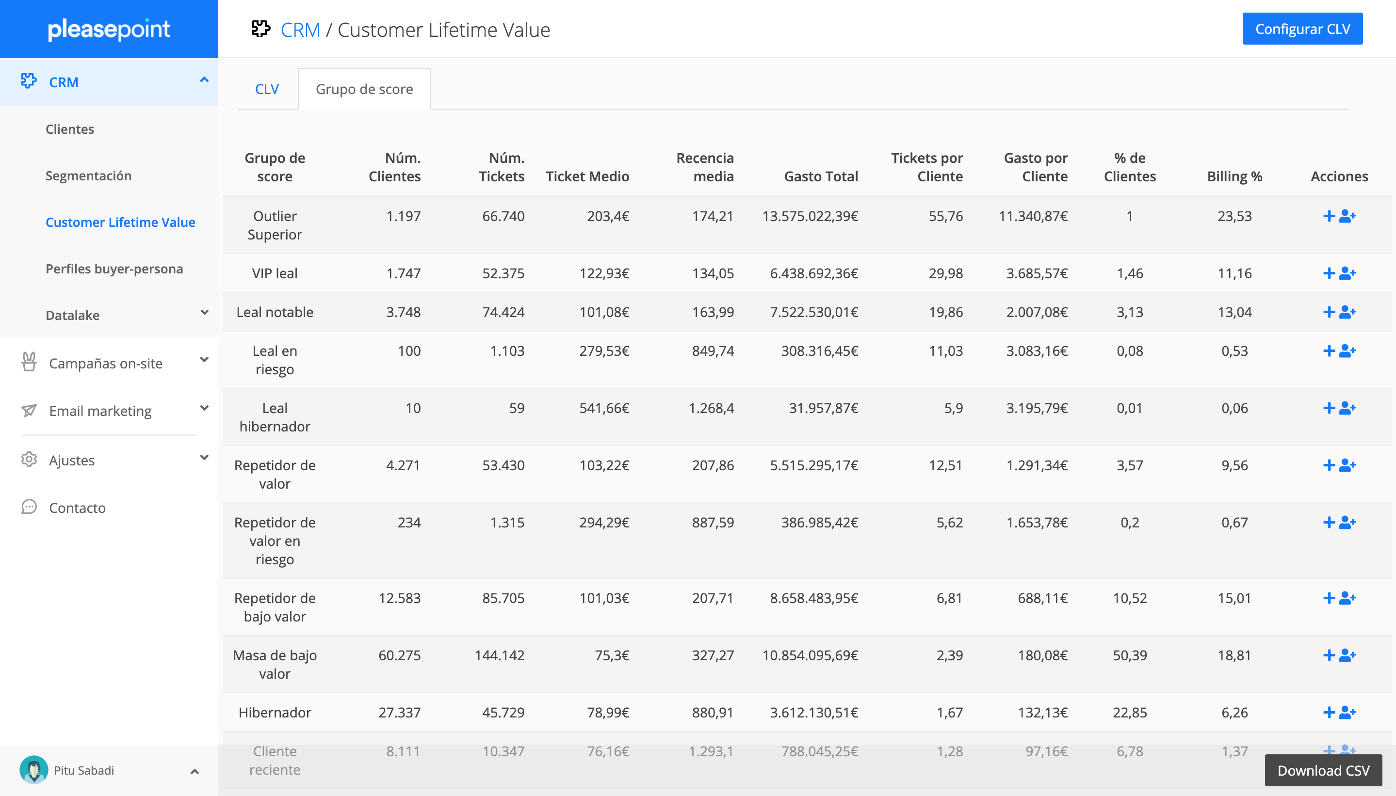This screenshot has width=1396, height=796.
Task: Open Segmentación in the sidebar
Action: pos(89,175)
